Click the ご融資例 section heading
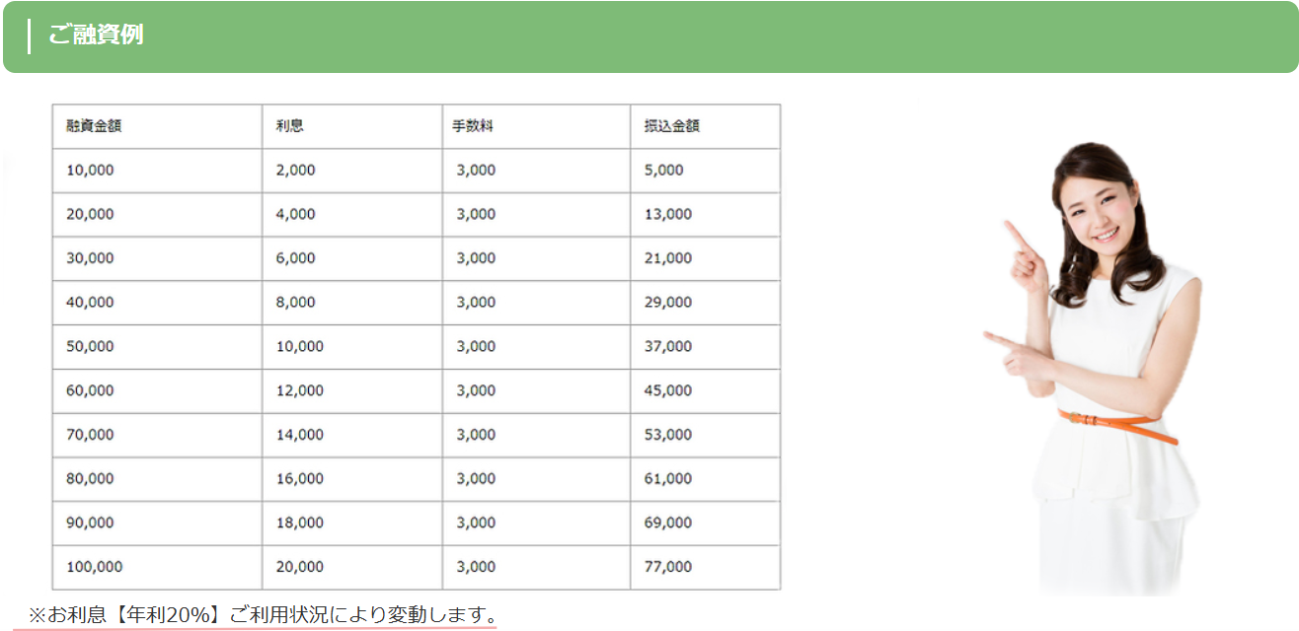The width and height of the screenshot is (1299, 631). [x=96, y=35]
